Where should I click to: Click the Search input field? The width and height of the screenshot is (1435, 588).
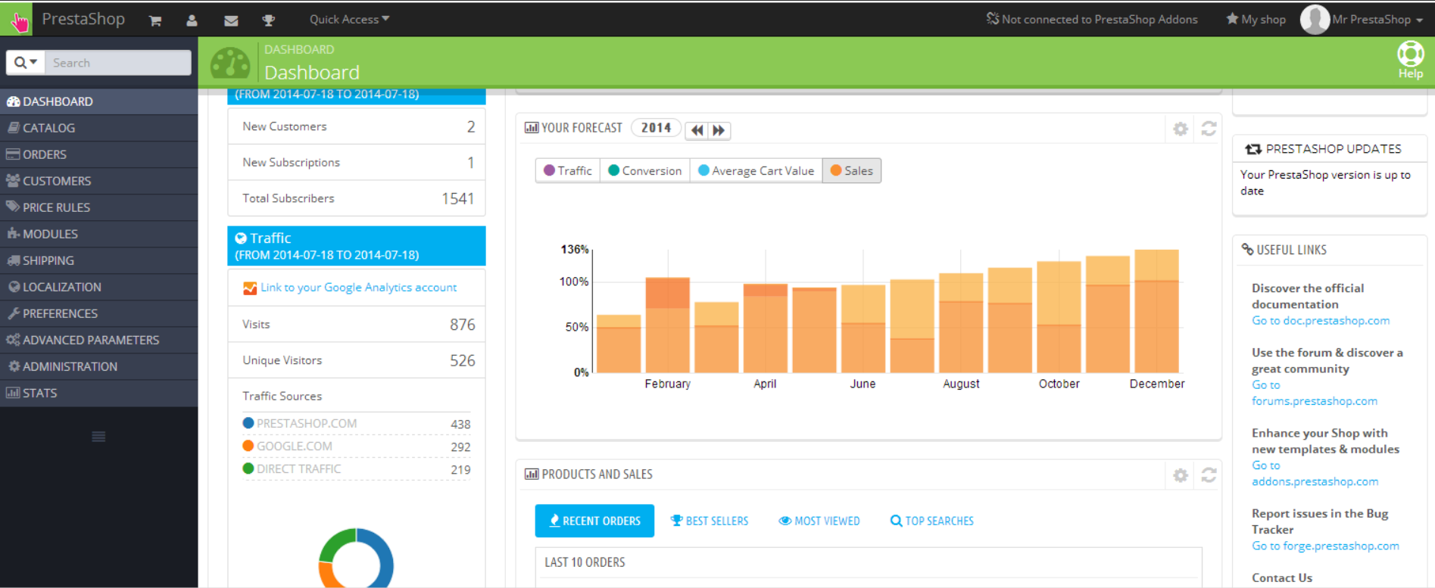tap(118, 63)
